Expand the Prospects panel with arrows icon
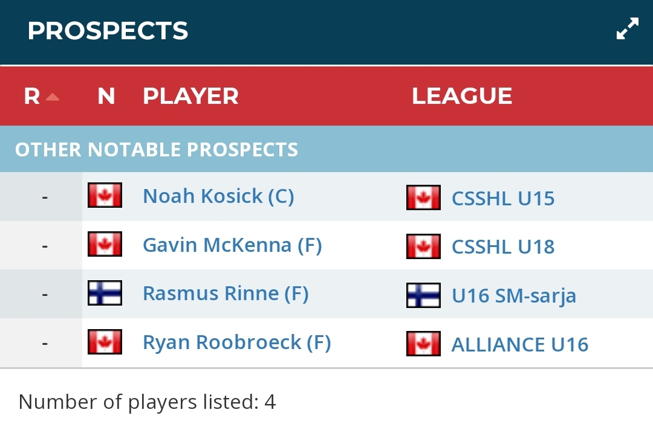The width and height of the screenshot is (653, 430). tap(627, 29)
